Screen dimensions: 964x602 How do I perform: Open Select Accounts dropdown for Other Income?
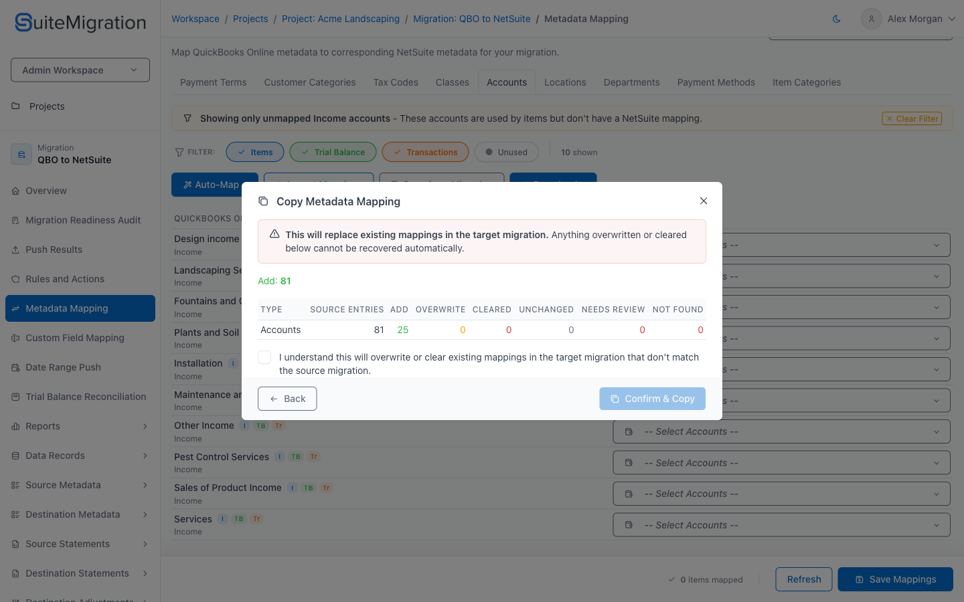coord(781,432)
